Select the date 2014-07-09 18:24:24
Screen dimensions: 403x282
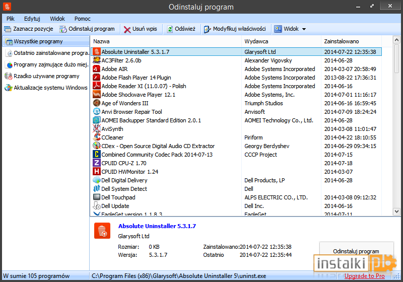(x=350, y=112)
